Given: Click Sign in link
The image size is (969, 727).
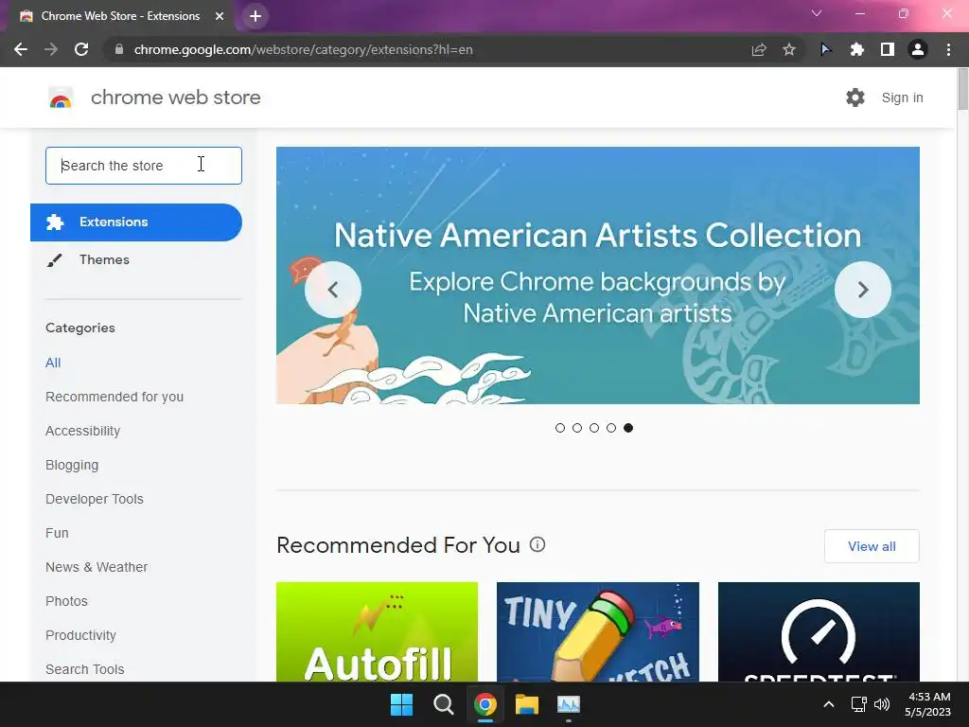Looking at the screenshot, I should click(x=902, y=98).
